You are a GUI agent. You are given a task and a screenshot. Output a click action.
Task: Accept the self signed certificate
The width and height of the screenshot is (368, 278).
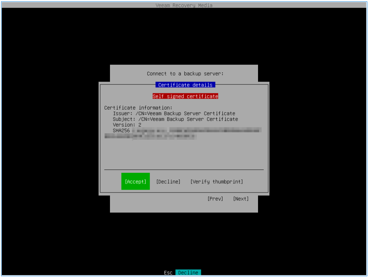[x=135, y=181]
